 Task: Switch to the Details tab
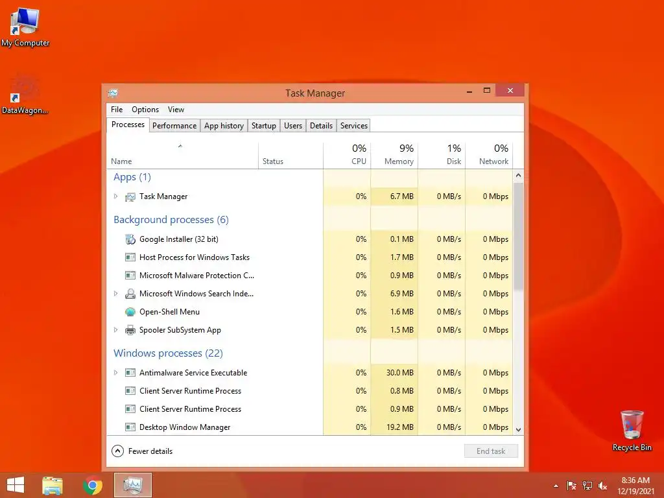(321, 126)
